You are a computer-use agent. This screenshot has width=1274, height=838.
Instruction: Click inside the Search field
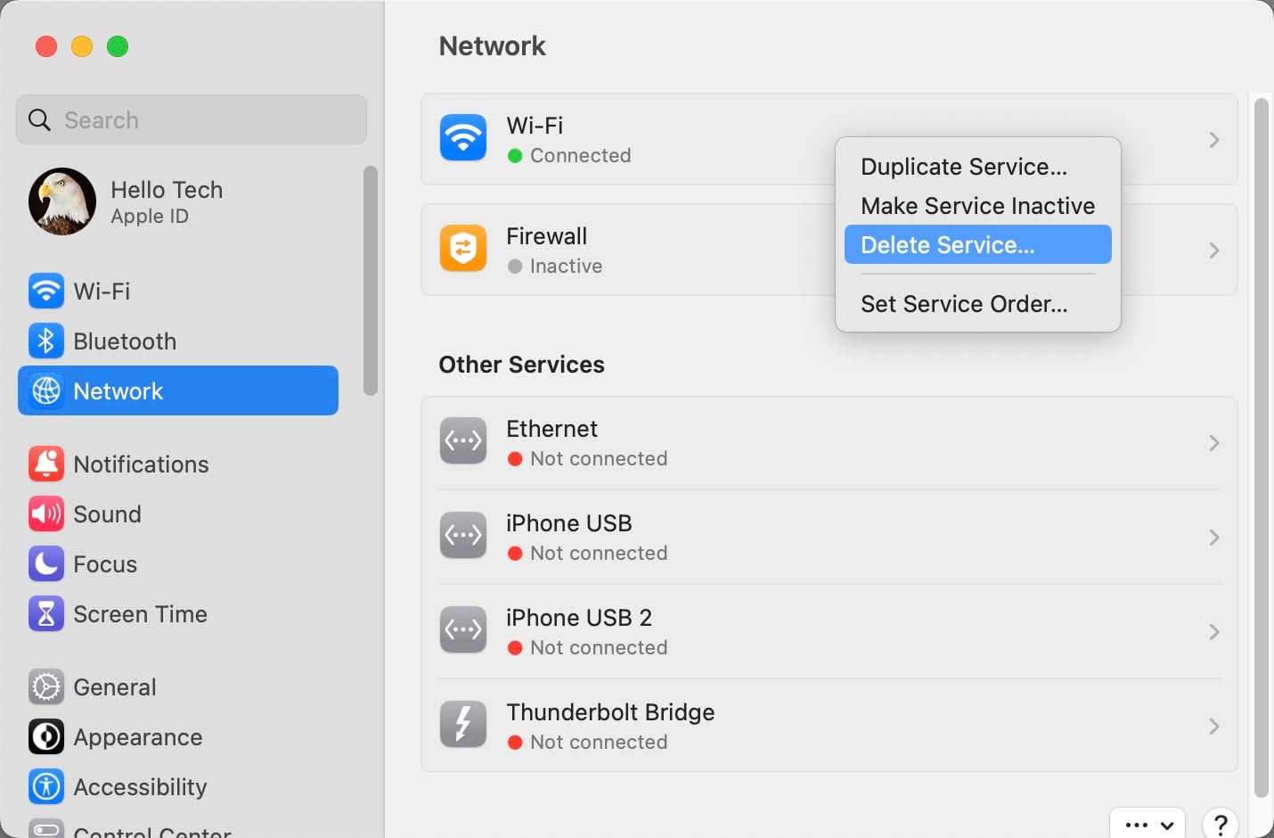tap(191, 119)
